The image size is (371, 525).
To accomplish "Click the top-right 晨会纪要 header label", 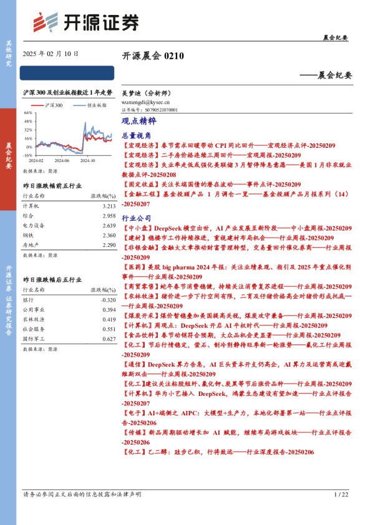I will click(x=335, y=37).
